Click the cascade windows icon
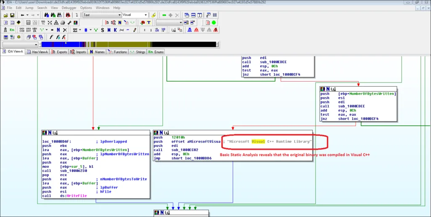The image size is (431, 217). 187,15
